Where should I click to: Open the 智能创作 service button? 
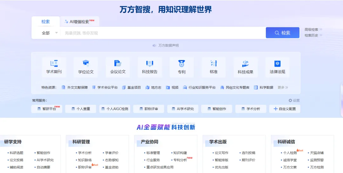point(217,109)
